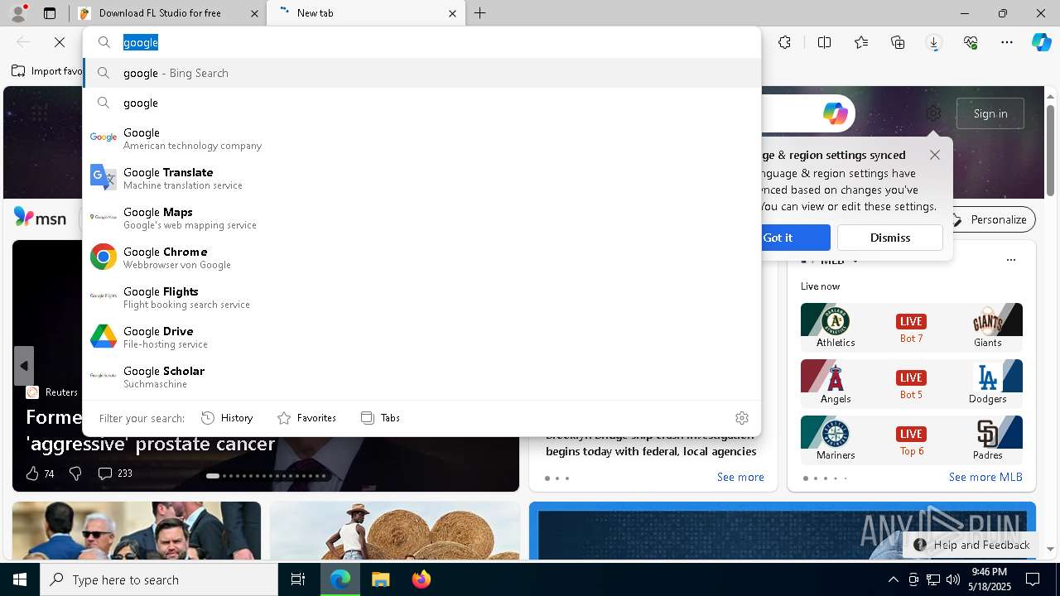Select 'google - Bing Search' suggestion
Image resolution: width=1060 pixels, height=596 pixels.
[x=422, y=73]
